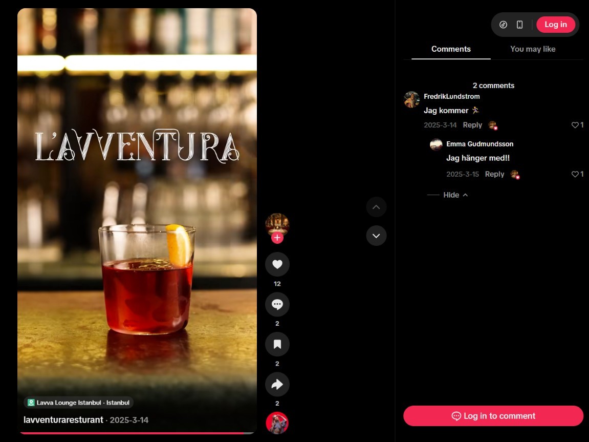Viewport: 589px width, 442px height.
Task: Seek using the red video progress bar
Action: pos(137,433)
